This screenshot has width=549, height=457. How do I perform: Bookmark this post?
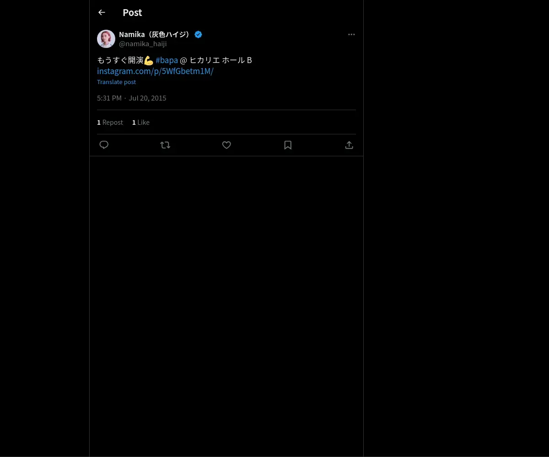click(x=288, y=145)
